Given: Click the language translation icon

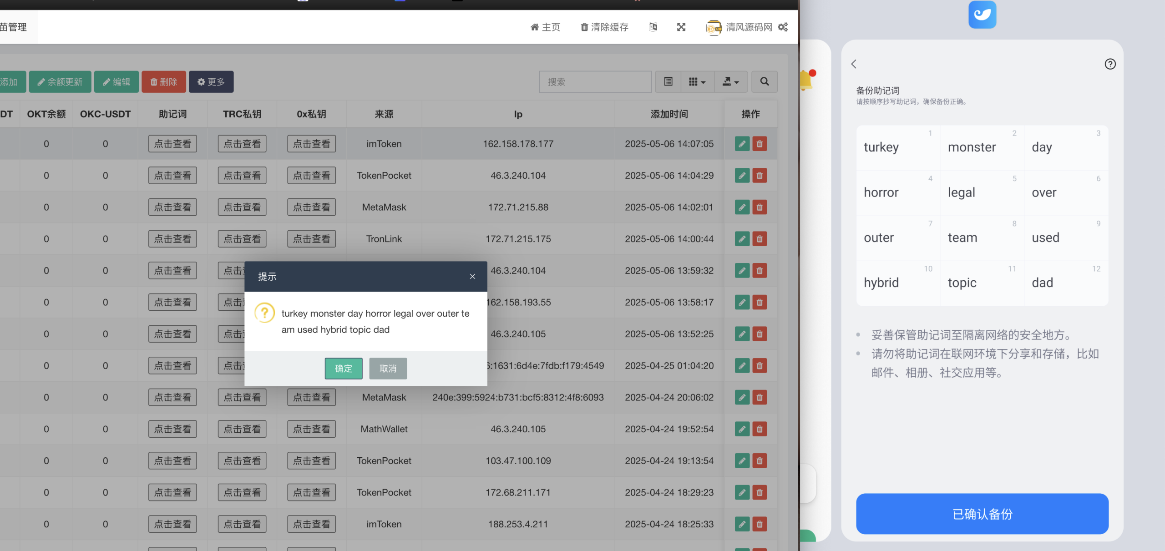Looking at the screenshot, I should coord(653,27).
